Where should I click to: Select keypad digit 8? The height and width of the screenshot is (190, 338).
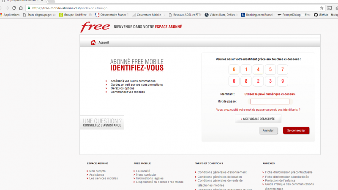(246, 81)
